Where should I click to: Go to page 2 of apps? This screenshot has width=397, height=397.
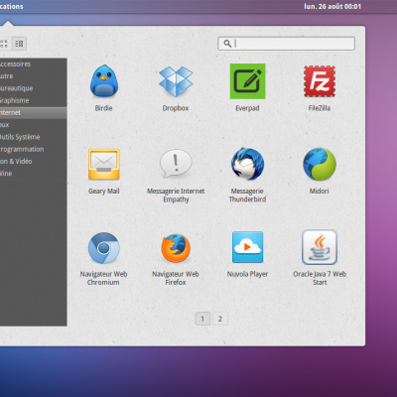tap(220, 319)
